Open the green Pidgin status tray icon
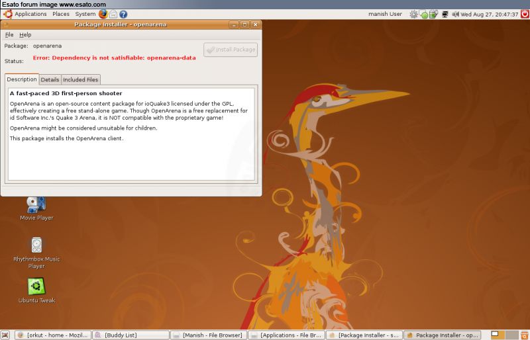Viewport: 530px width, 340px height. (x=425, y=15)
